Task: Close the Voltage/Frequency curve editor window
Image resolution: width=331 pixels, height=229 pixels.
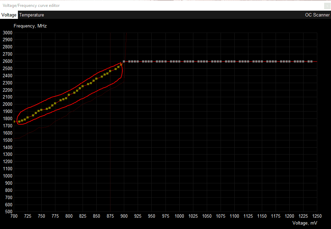Action: pos(328,6)
